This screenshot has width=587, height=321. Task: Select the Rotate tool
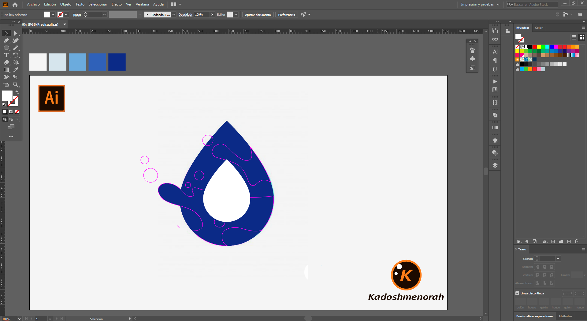coord(16,55)
